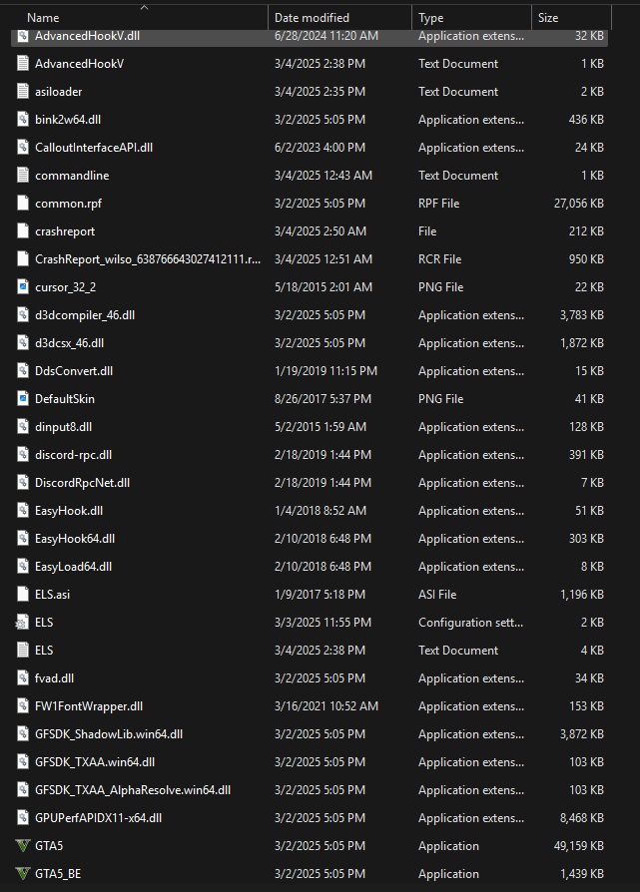
Task: Click the bink2w64.dll file icon
Action: [x=23, y=120]
